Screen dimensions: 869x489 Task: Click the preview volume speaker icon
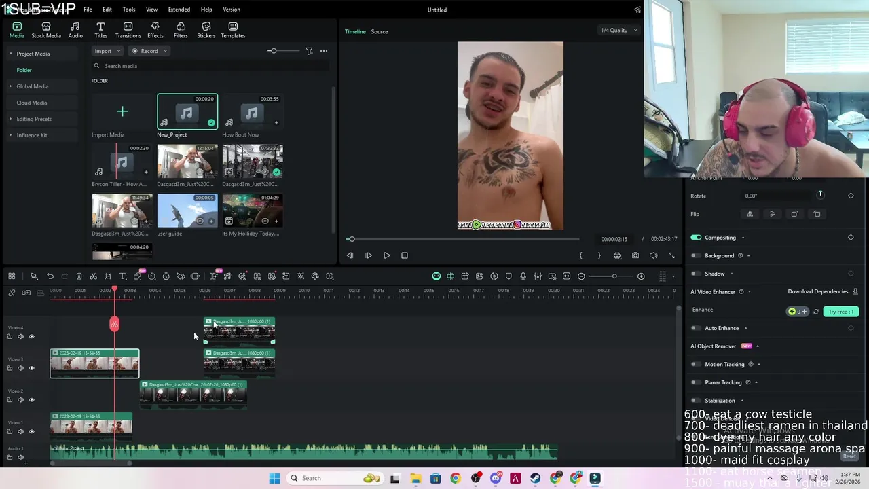(653, 255)
